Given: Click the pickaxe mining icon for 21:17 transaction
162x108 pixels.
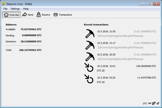Looking at the screenshot, I should [90, 45].
